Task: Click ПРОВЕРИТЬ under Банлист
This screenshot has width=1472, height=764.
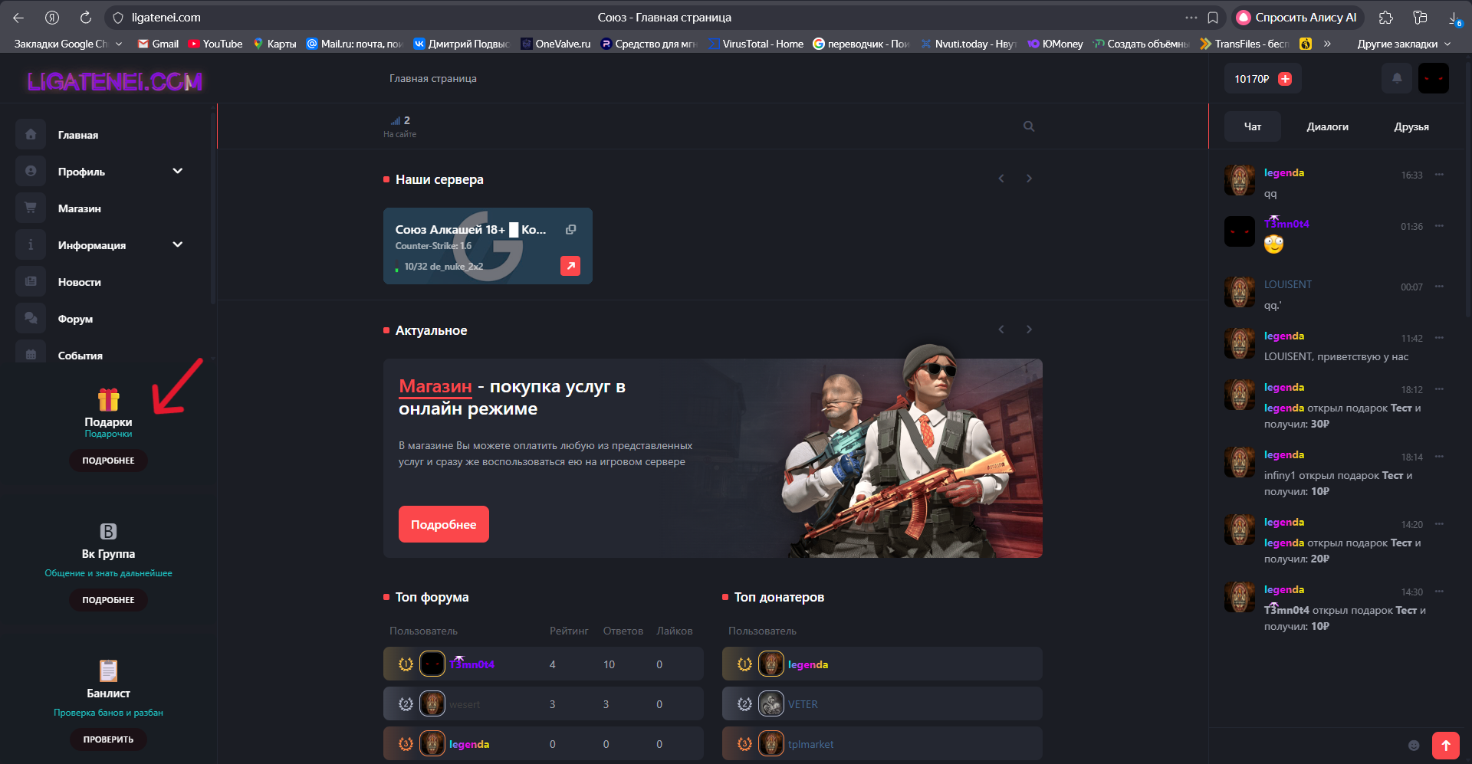Action: point(108,739)
